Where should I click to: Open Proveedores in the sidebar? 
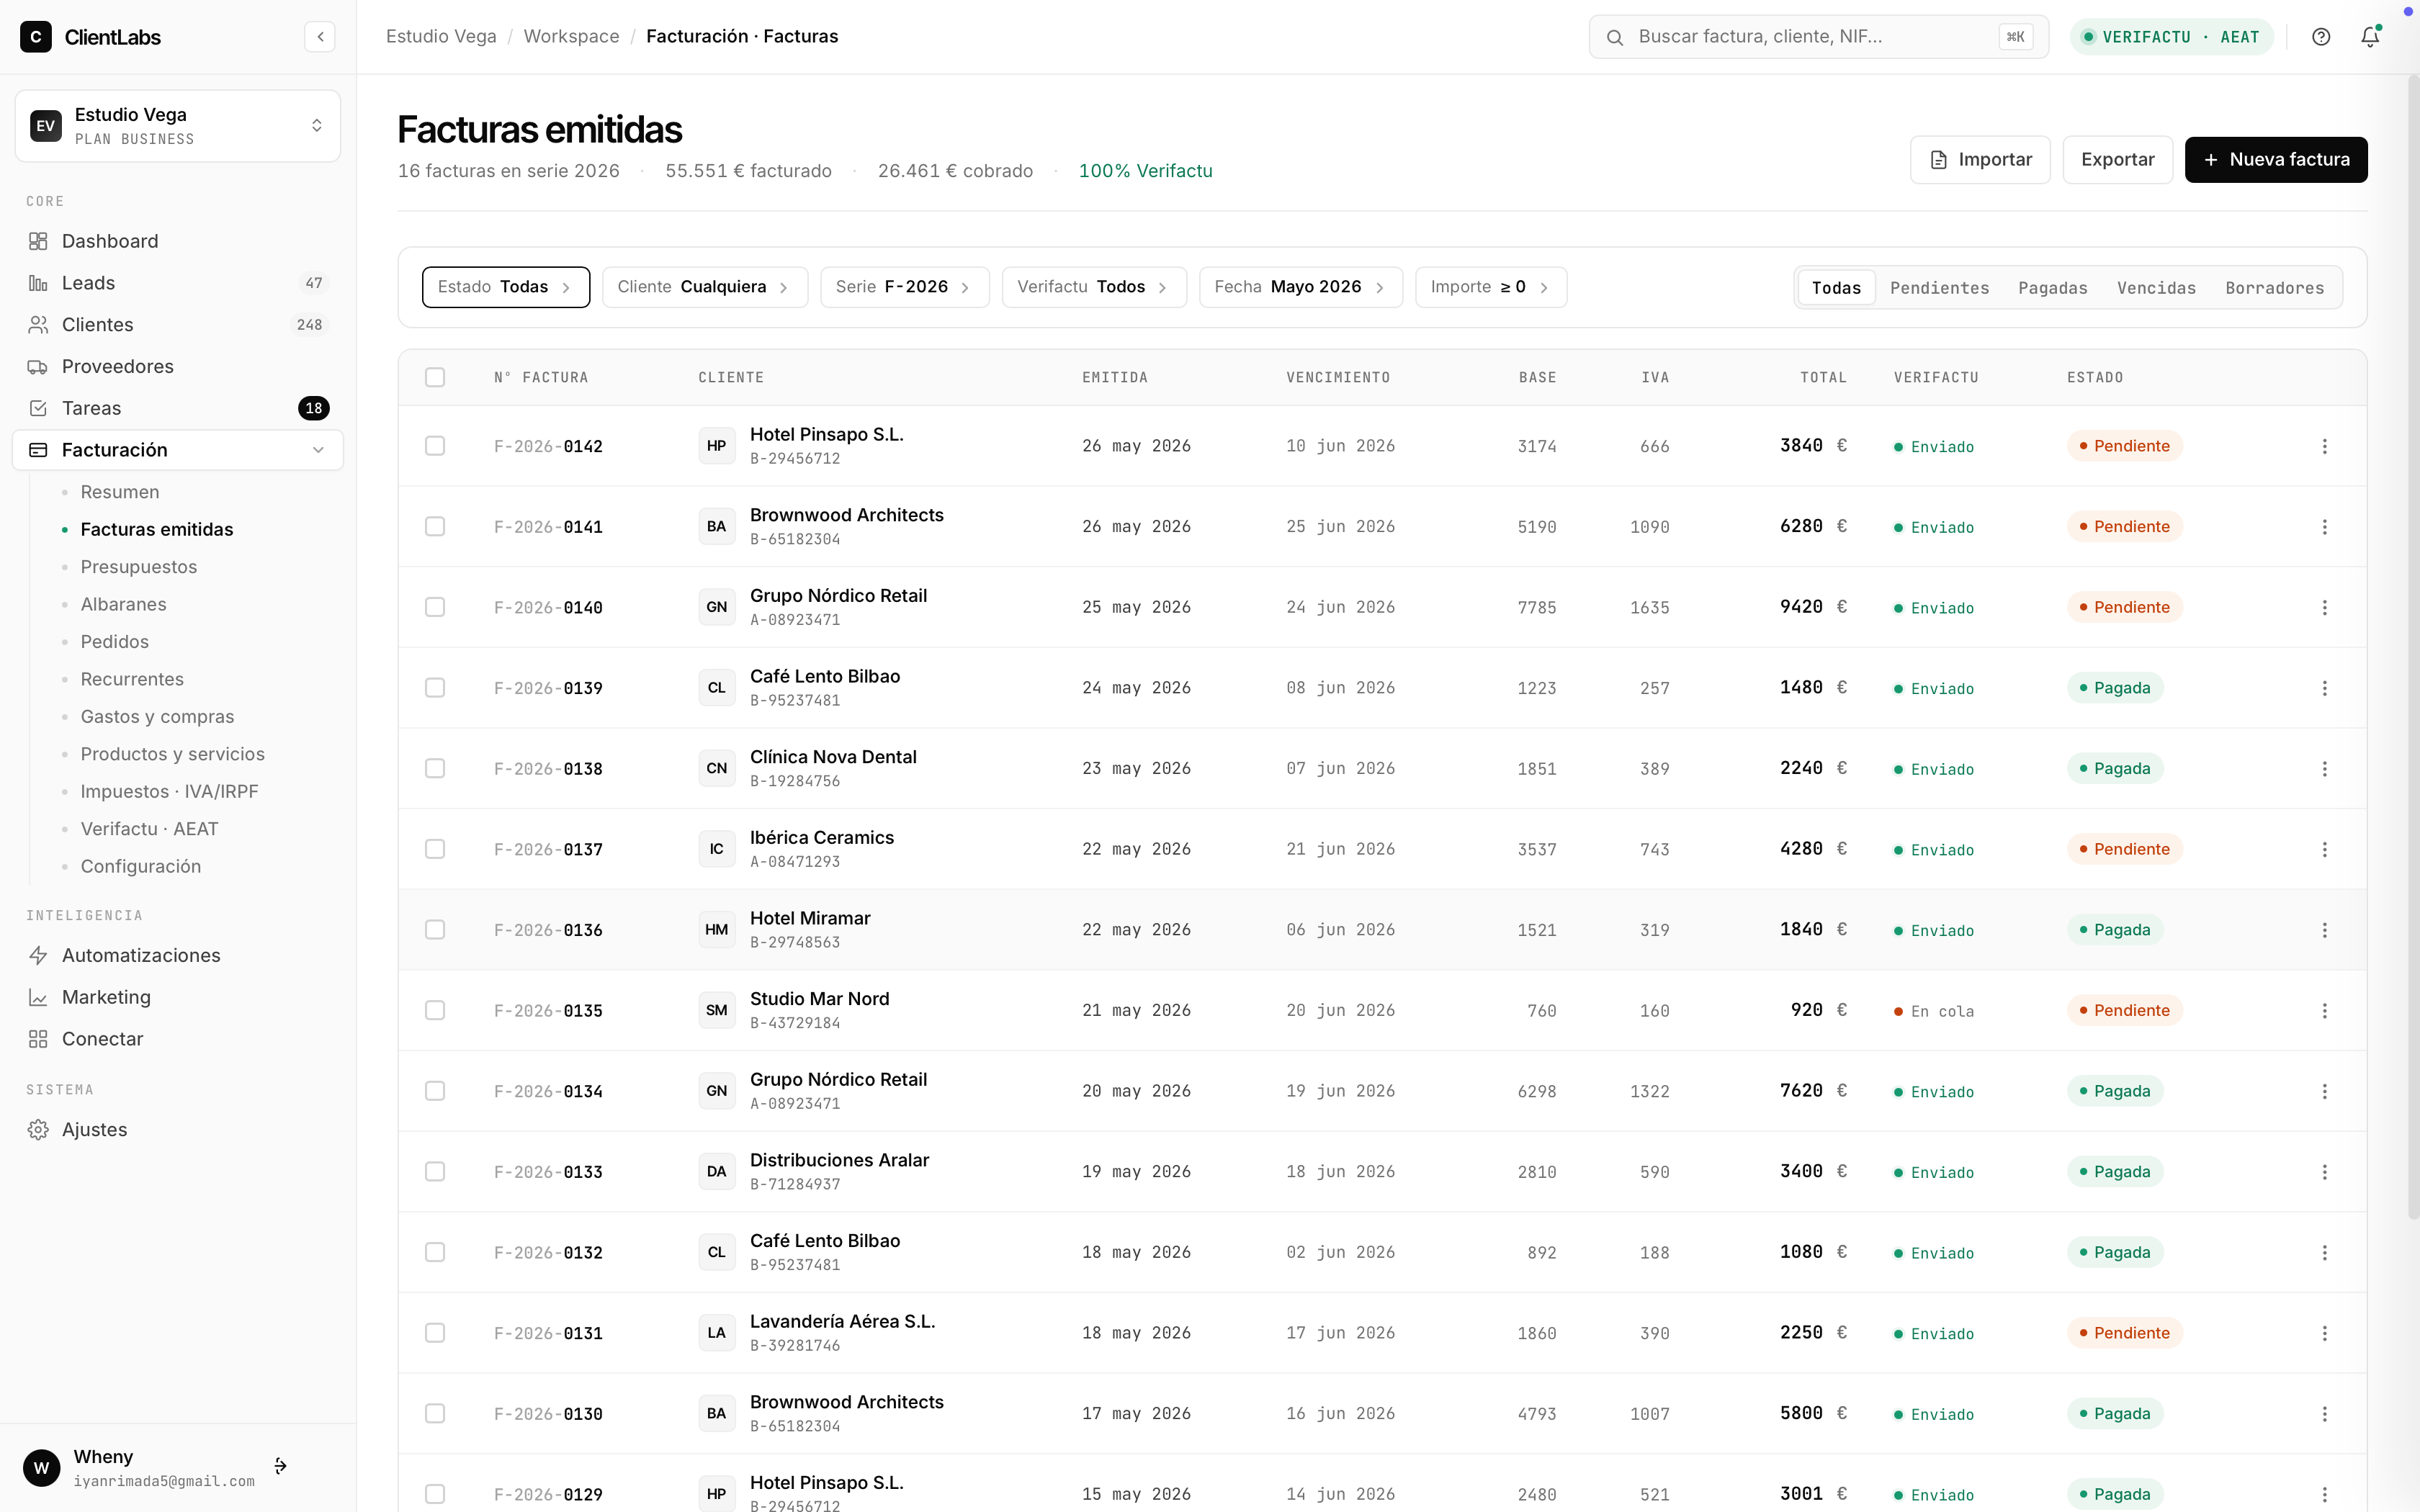[178, 366]
